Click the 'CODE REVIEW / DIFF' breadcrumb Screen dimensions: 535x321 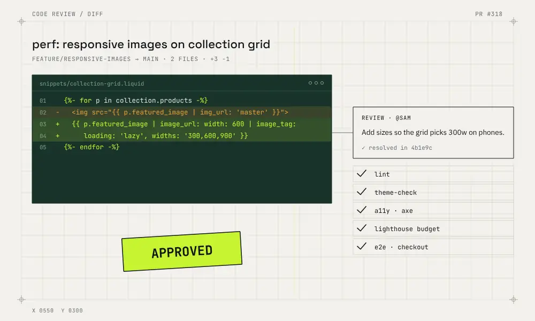coord(67,14)
